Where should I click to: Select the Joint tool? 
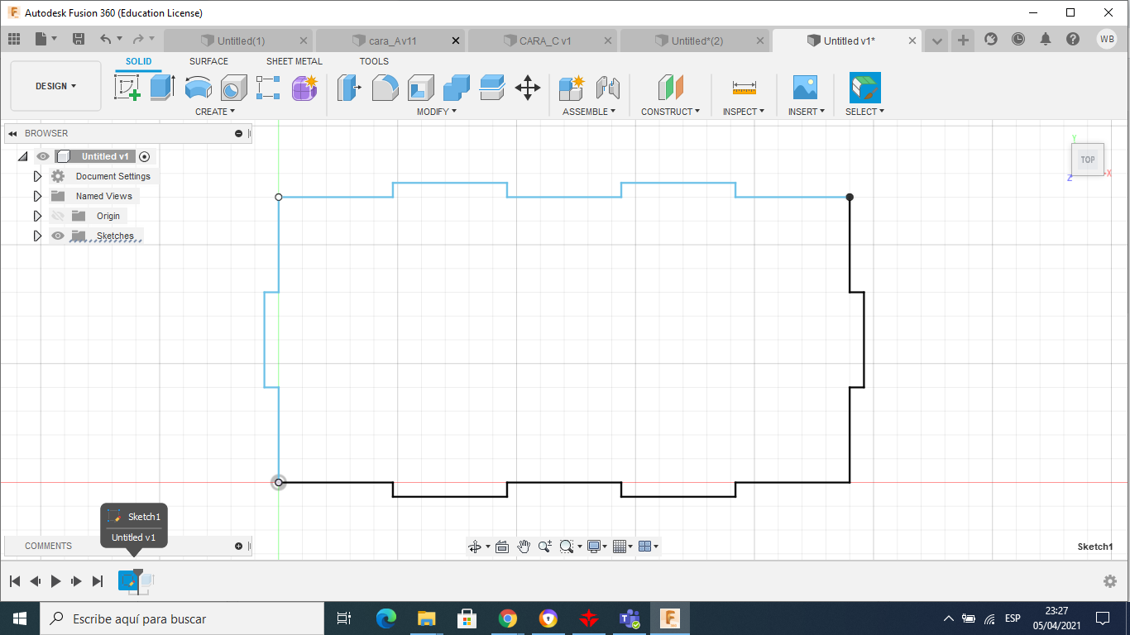click(608, 87)
